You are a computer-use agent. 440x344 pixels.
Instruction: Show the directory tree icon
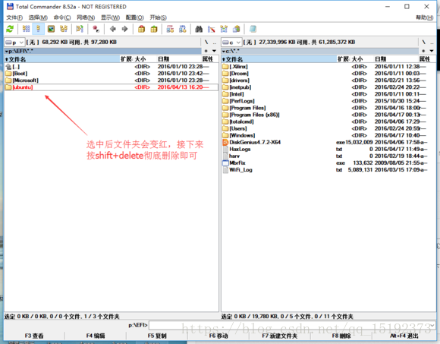[64, 29]
